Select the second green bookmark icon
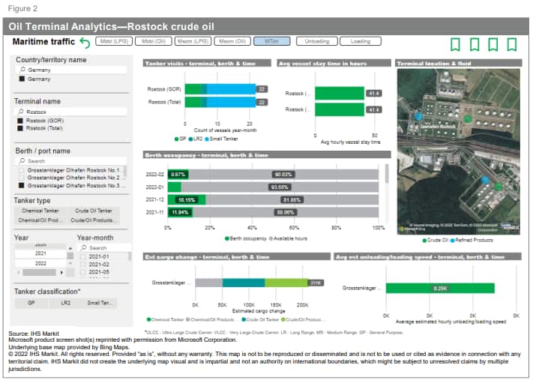Viewport: 536px width, 386px height. (474, 45)
